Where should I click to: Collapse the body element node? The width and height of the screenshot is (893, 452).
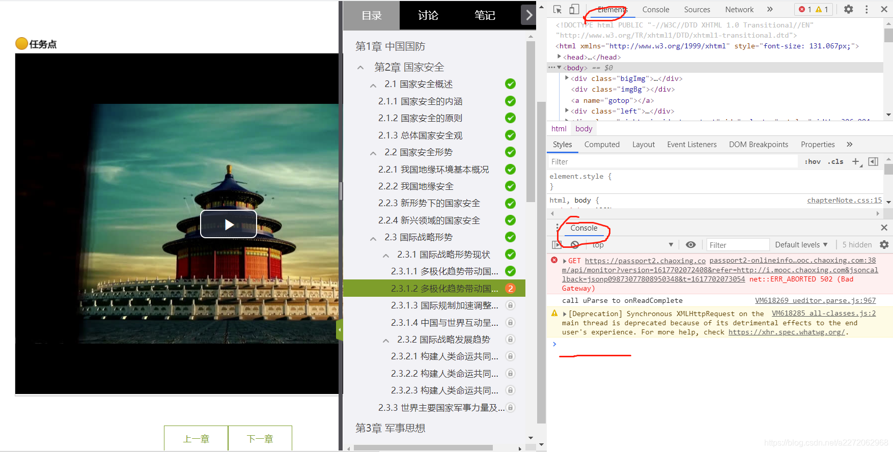point(560,68)
